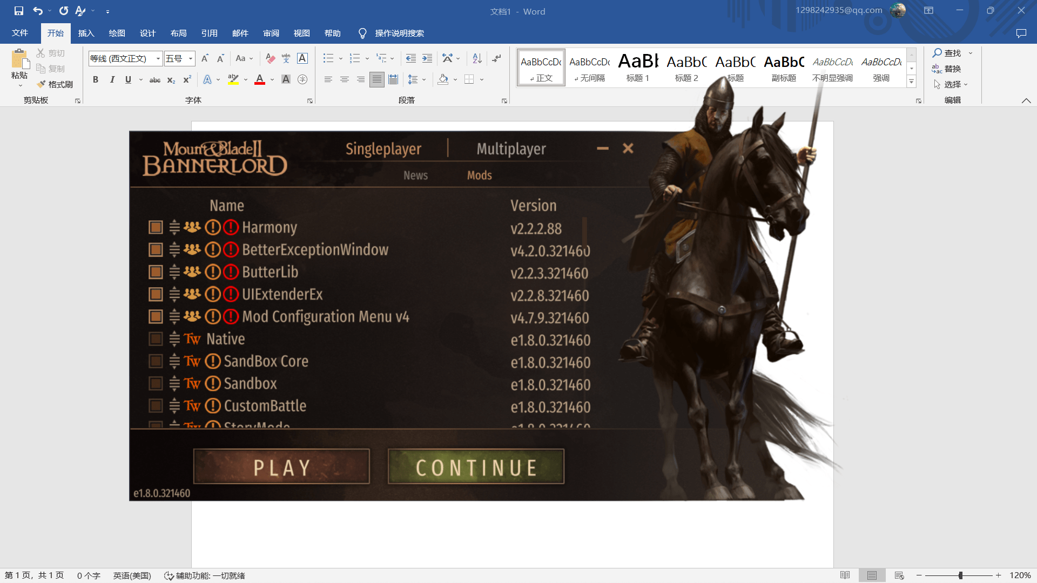
Task: Open the References tab
Action: click(x=210, y=33)
